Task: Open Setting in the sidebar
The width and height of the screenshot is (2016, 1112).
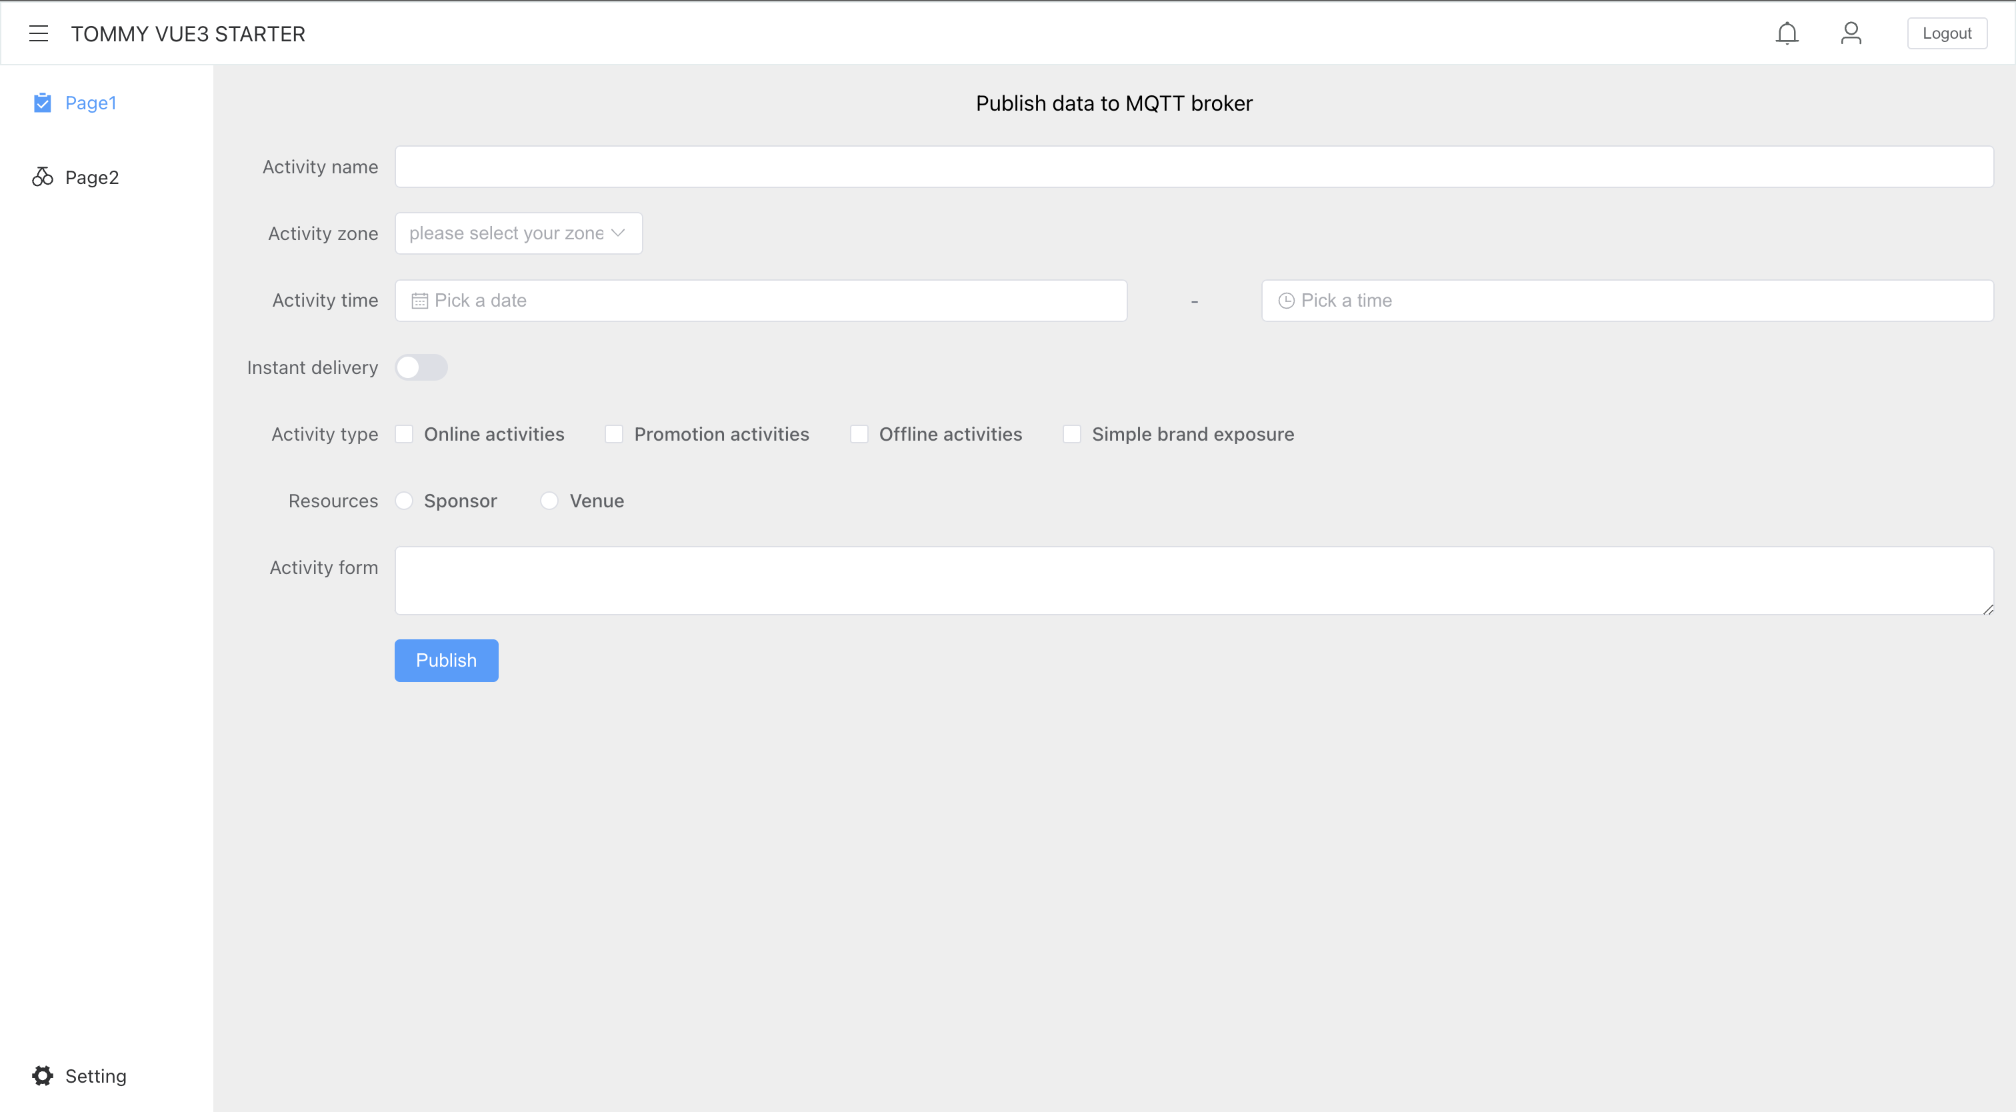Action: pyautogui.click(x=107, y=1076)
